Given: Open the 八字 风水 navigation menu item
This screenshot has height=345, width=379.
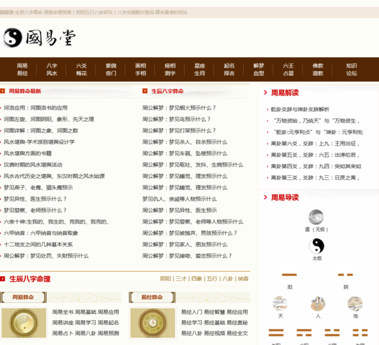Looking at the screenshot, I should (x=52, y=70).
